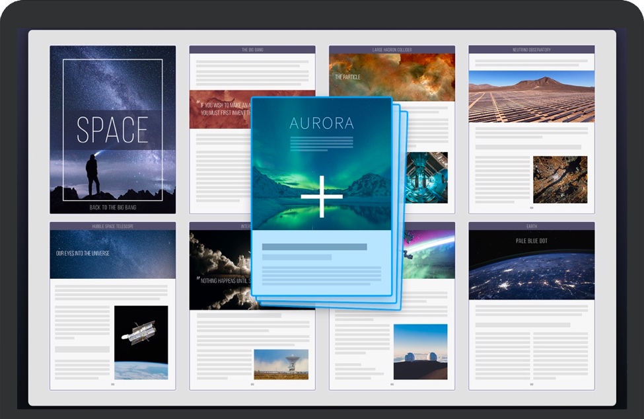Select the Hubble telescope satellite photo
Viewport: 644px width, 419px height.
(x=141, y=342)
